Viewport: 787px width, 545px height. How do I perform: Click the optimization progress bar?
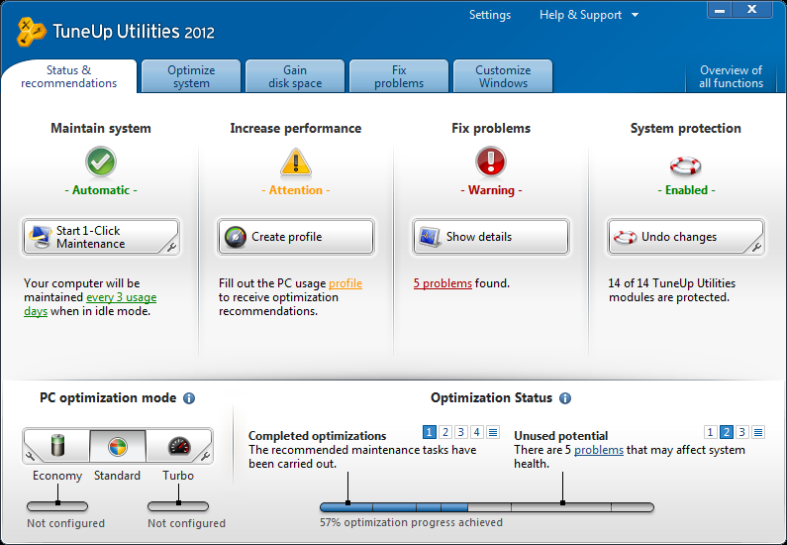coord(487,507)
